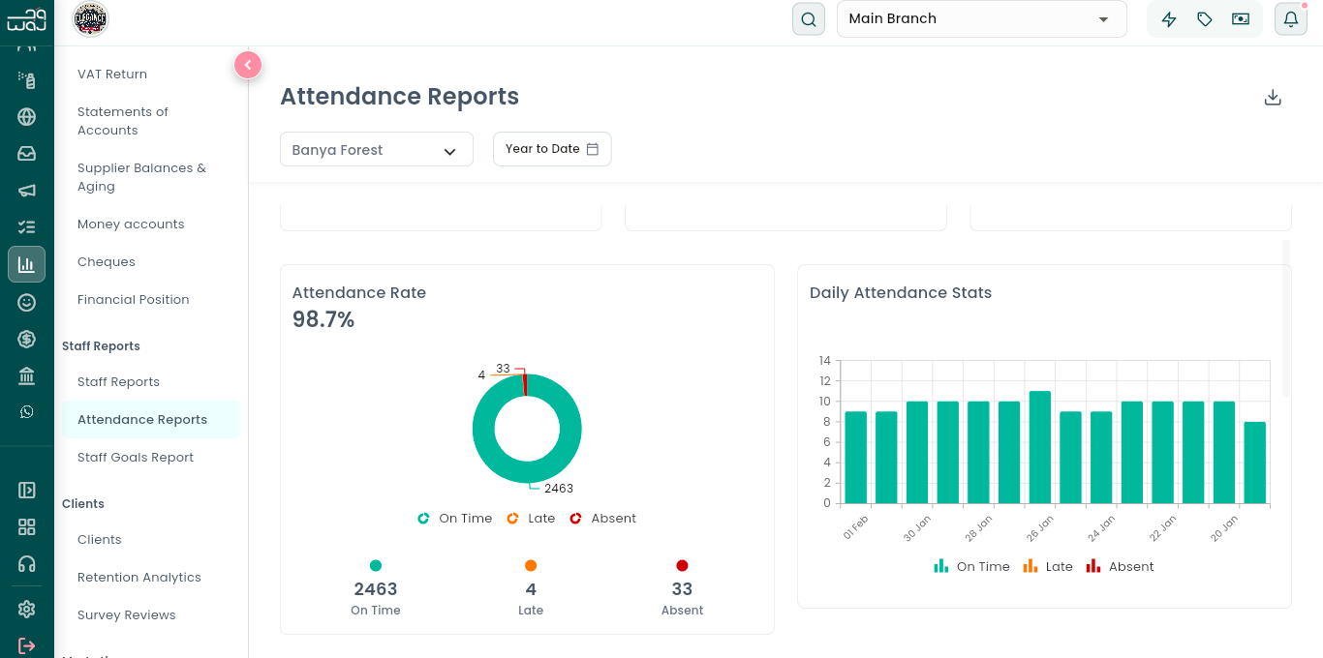Open the smiley face icon
The image size is (1323, 658).
[x=27, y=303]
